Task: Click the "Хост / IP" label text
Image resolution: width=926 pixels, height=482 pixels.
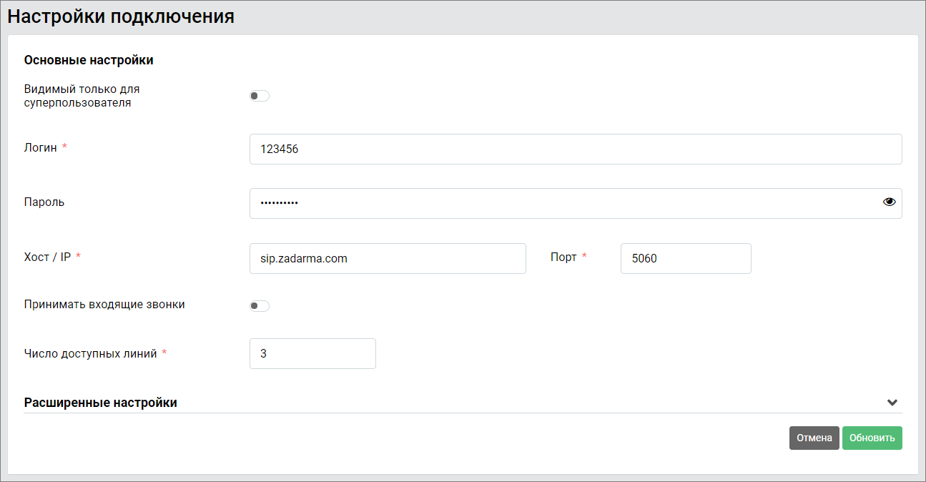Action: pyautogui.click(x=47, y=257)
